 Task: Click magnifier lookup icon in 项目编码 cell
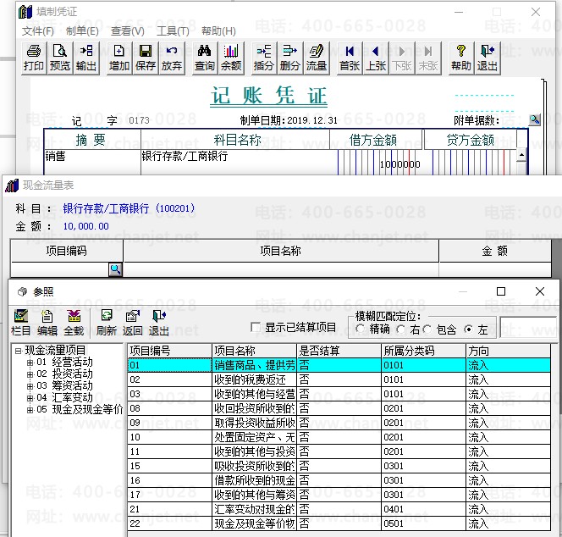[x=115, y=269]
